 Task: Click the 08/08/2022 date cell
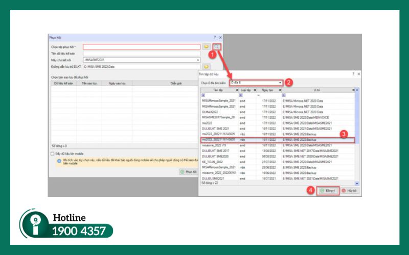[269, 157]
